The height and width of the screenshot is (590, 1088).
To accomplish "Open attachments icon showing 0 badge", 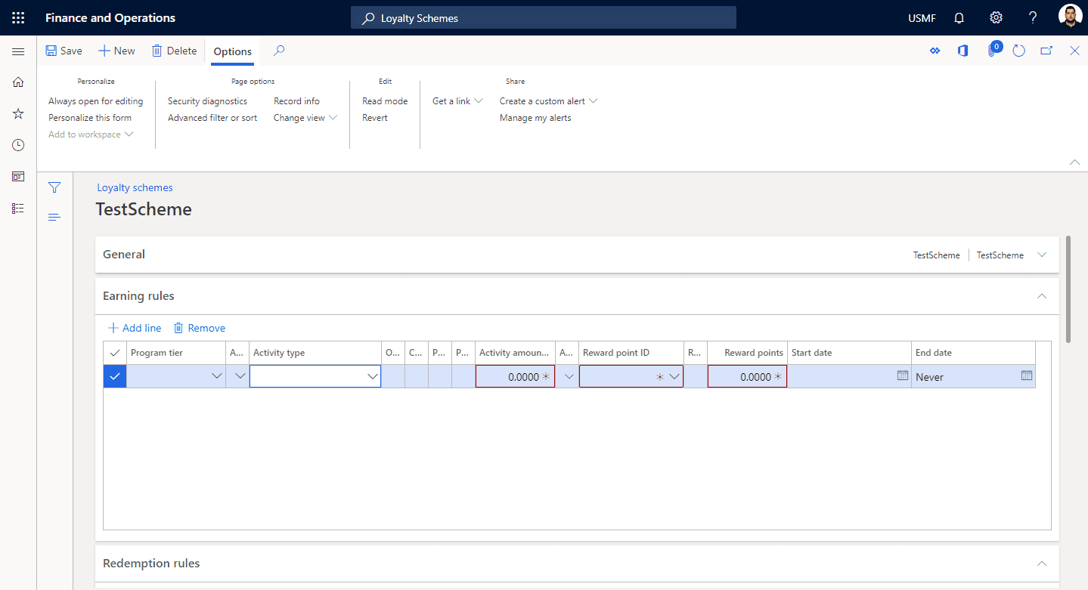I will (x=992, y=50).
